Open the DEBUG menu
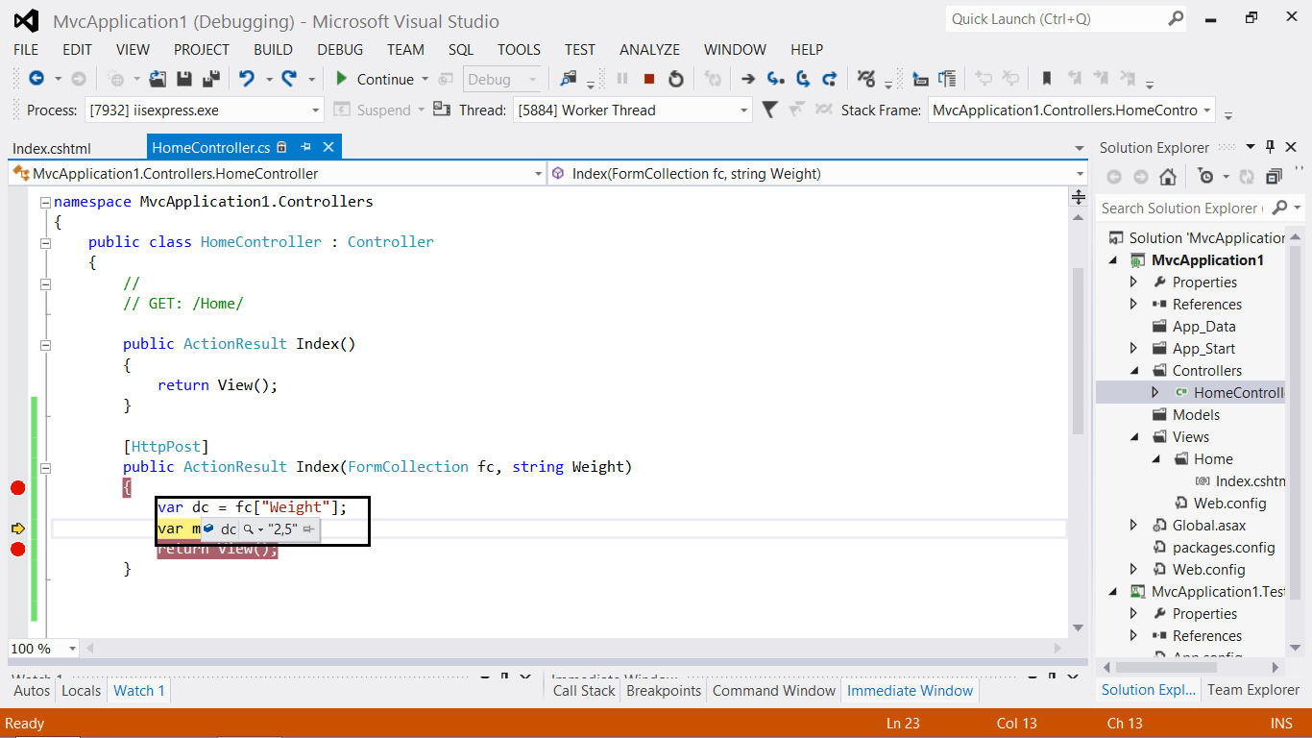 click(340, 49)
